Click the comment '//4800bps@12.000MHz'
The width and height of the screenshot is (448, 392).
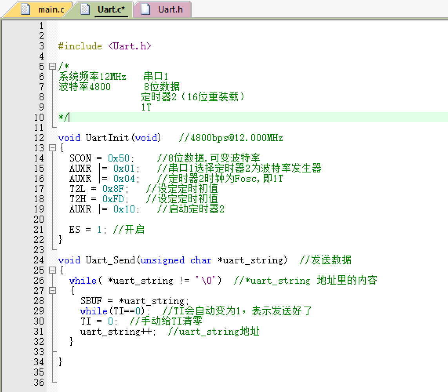(231, 138)
